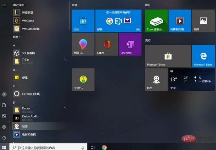Open Settings gear in Start sidebar
Image resolution: width=216 pixels, height=150 pixels.
coord(4,127)
